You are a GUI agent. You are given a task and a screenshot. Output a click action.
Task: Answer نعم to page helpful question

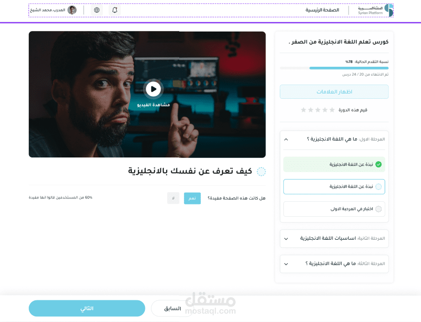click(x=192, y=198)
